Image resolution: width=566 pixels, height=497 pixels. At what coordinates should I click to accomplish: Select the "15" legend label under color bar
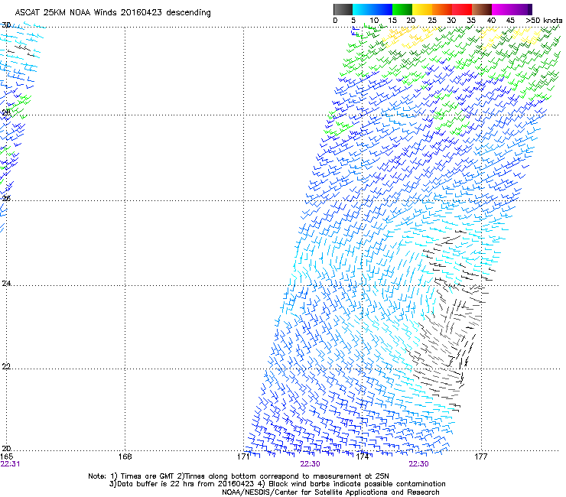[x=392, y=21]
